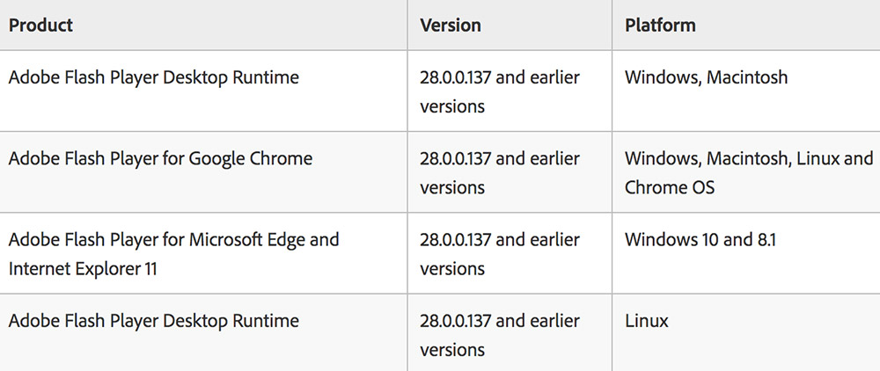Click the Windows, Macintosh platform cell
This screenshot has width=880, height=371.
coord(746,91)
